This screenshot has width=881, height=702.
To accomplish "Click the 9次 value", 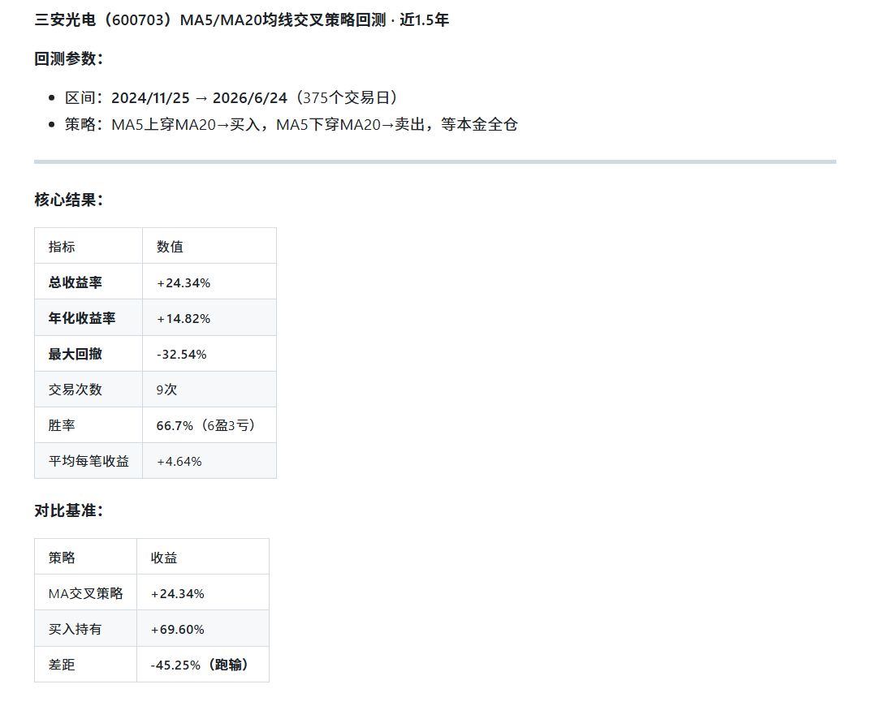I will click(x=166, y=390).
